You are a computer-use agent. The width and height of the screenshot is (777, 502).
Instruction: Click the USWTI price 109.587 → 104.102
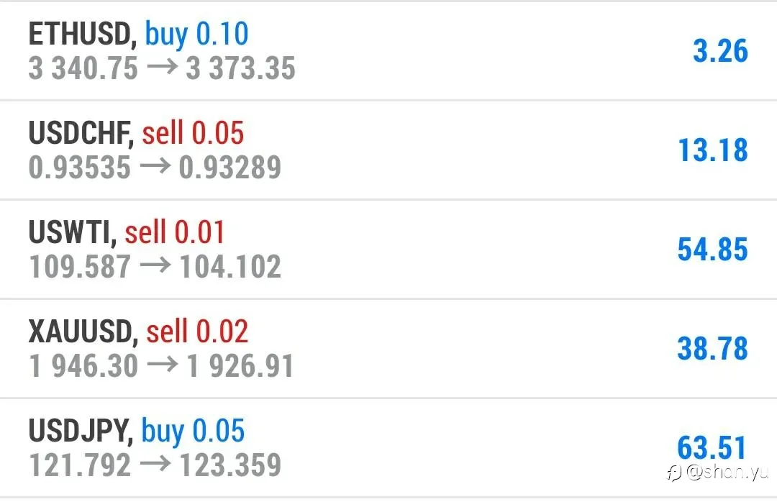155,266
